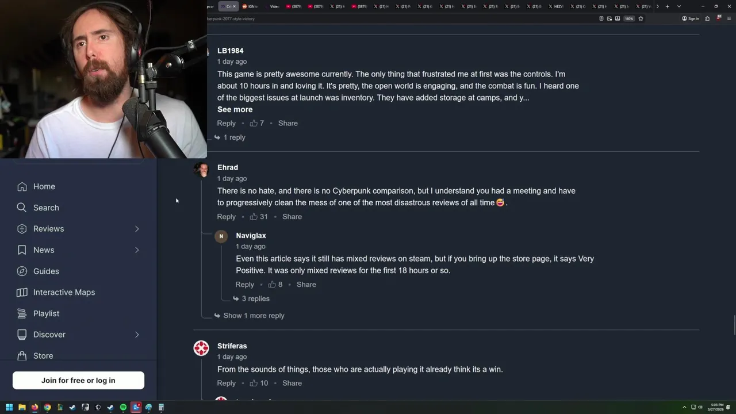Expand the News submenu chevron
The height and width of the screenshot is (414, 736).
(x=137, y=250)
